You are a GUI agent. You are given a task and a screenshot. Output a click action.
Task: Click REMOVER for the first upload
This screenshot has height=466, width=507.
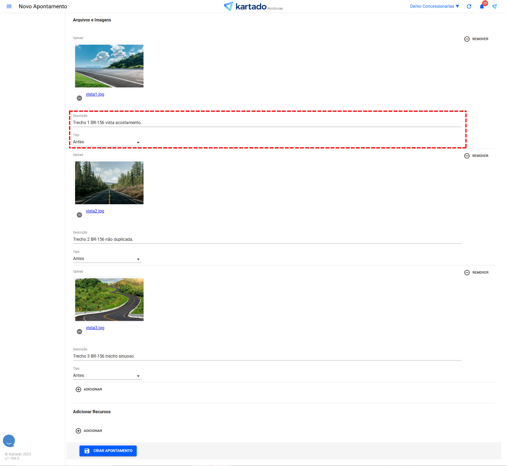coord(476,39)
